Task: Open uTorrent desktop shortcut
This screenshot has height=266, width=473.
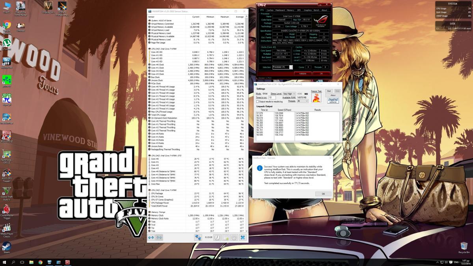Action: (x=6, y=44)
